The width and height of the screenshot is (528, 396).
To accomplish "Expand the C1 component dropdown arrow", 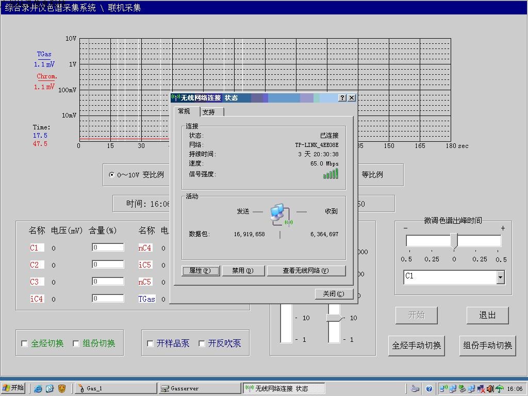I will point(500,277).
